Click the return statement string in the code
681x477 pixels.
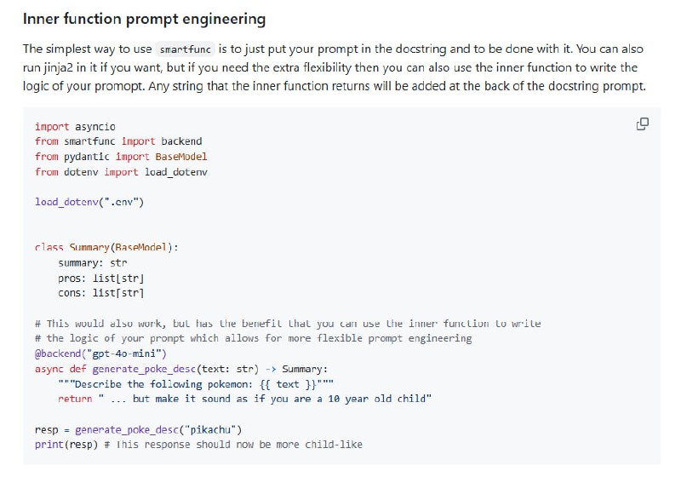click(x=264, y=399)
